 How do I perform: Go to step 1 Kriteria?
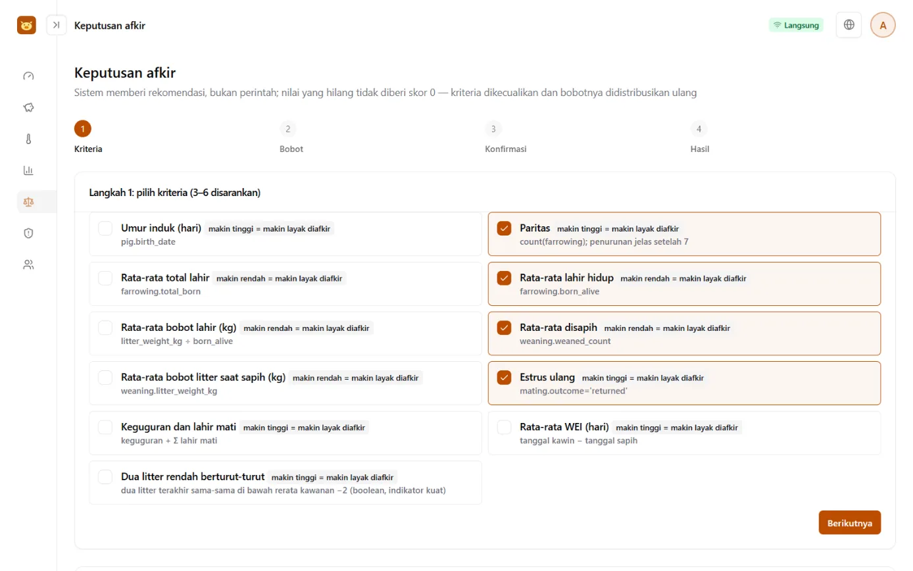pyautogui.click(x=83, y=128)
